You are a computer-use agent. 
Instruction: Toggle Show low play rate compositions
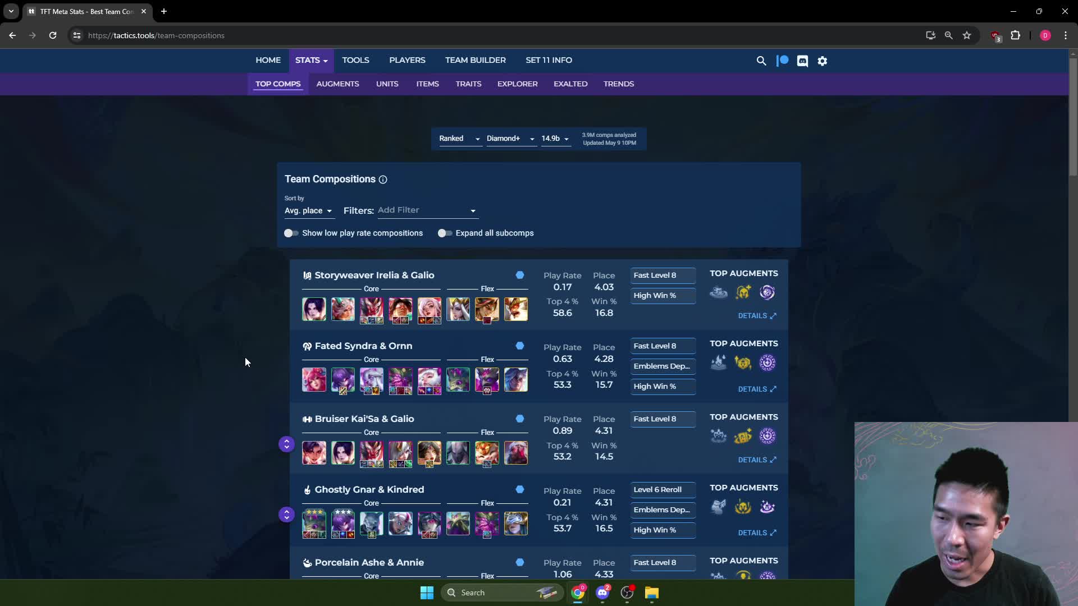click(x=291, y=233)
